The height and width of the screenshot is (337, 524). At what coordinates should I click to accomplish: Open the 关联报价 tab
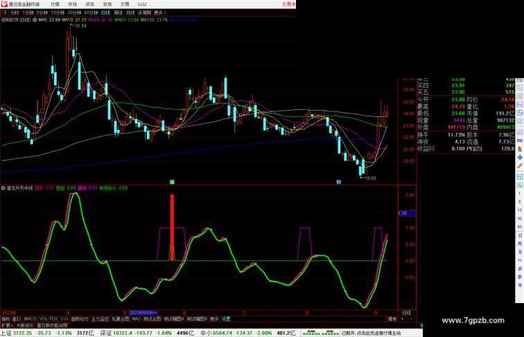pyautogui.click(x=25, y=325)
